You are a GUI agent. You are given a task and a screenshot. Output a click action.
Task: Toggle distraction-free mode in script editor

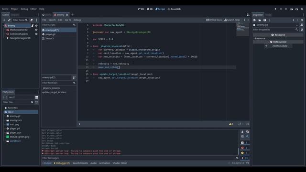coord(248,15)
